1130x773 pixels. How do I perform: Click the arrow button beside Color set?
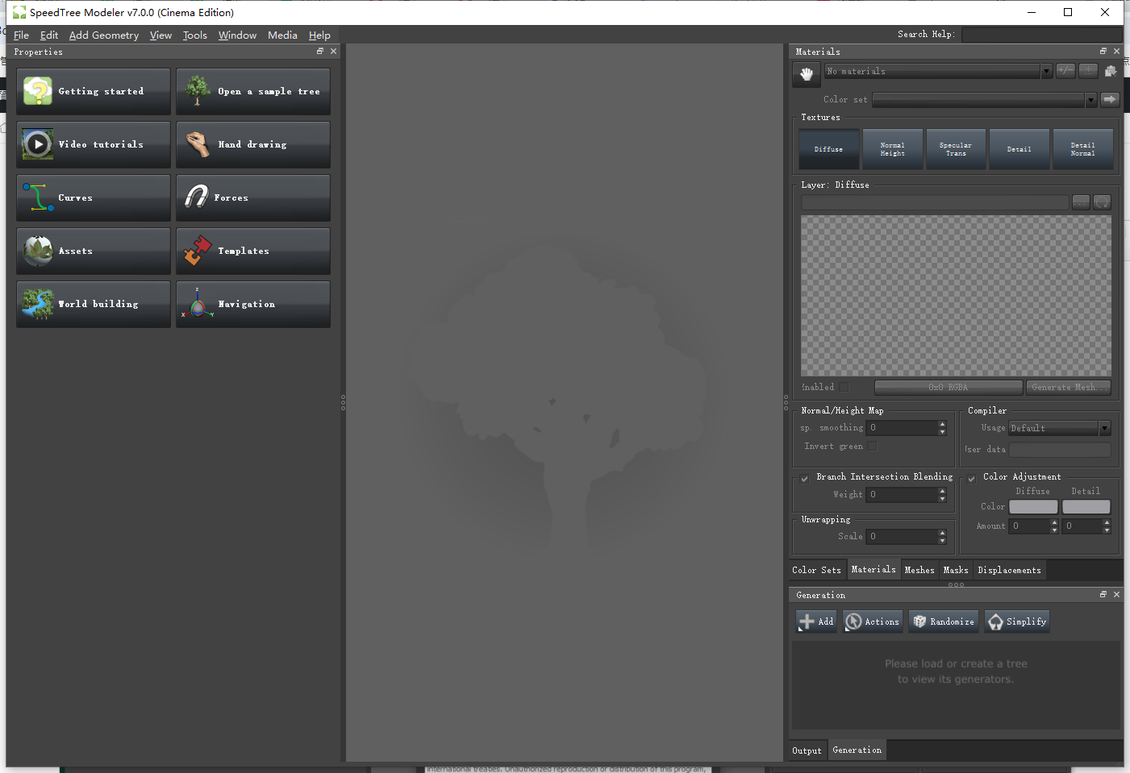pyautogui.click(x=1110, y=99)
